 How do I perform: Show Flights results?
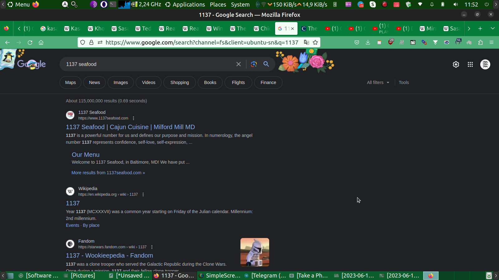click(238, 82)
